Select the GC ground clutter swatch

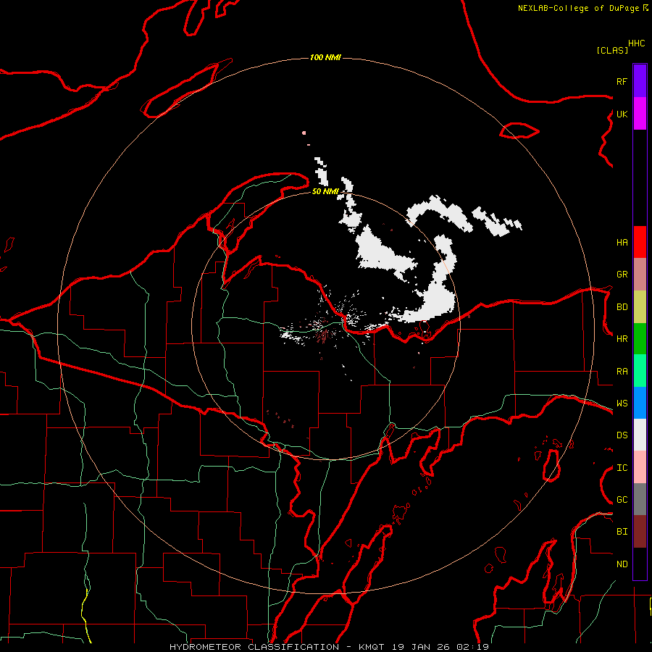point(640,499)
